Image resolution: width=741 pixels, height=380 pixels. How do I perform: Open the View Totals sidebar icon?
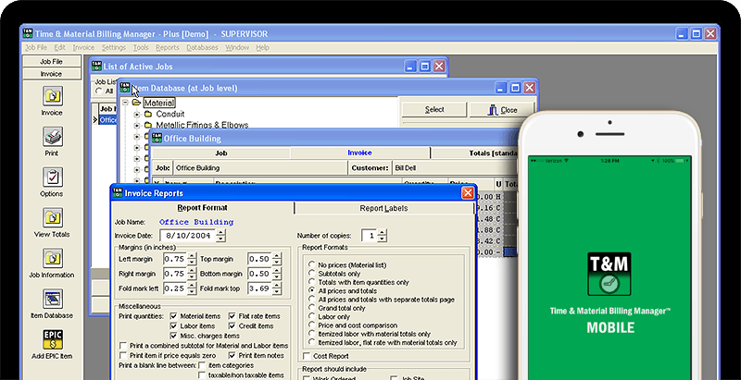(52, 218)
